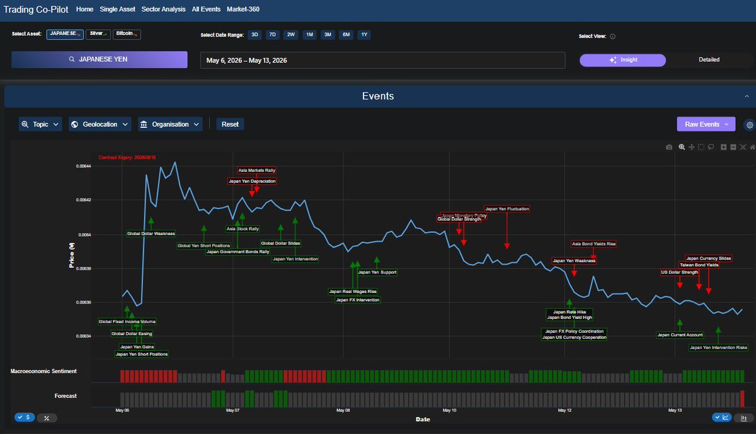Click the Japan Current Account event label
The width and height of the screenshot is (756, 434).
click(680, 335)
